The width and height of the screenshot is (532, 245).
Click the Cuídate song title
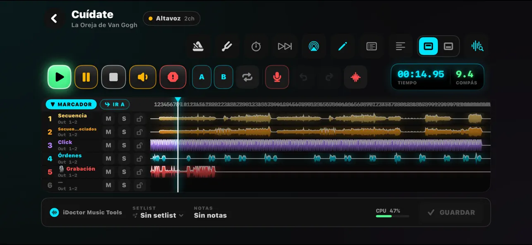tap(92, 14)
